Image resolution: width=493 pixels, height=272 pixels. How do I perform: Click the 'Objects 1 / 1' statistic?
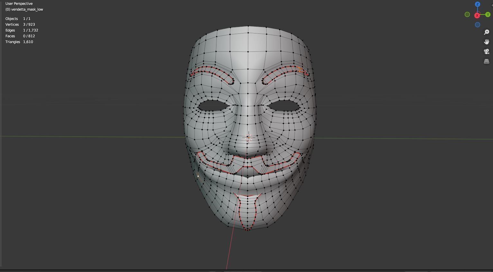(18, 19)
